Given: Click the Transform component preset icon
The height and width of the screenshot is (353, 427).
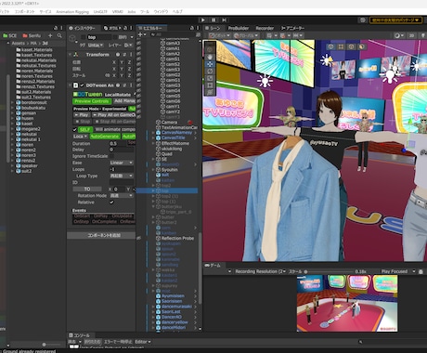Looking at the screenshot, I should 124,55.
